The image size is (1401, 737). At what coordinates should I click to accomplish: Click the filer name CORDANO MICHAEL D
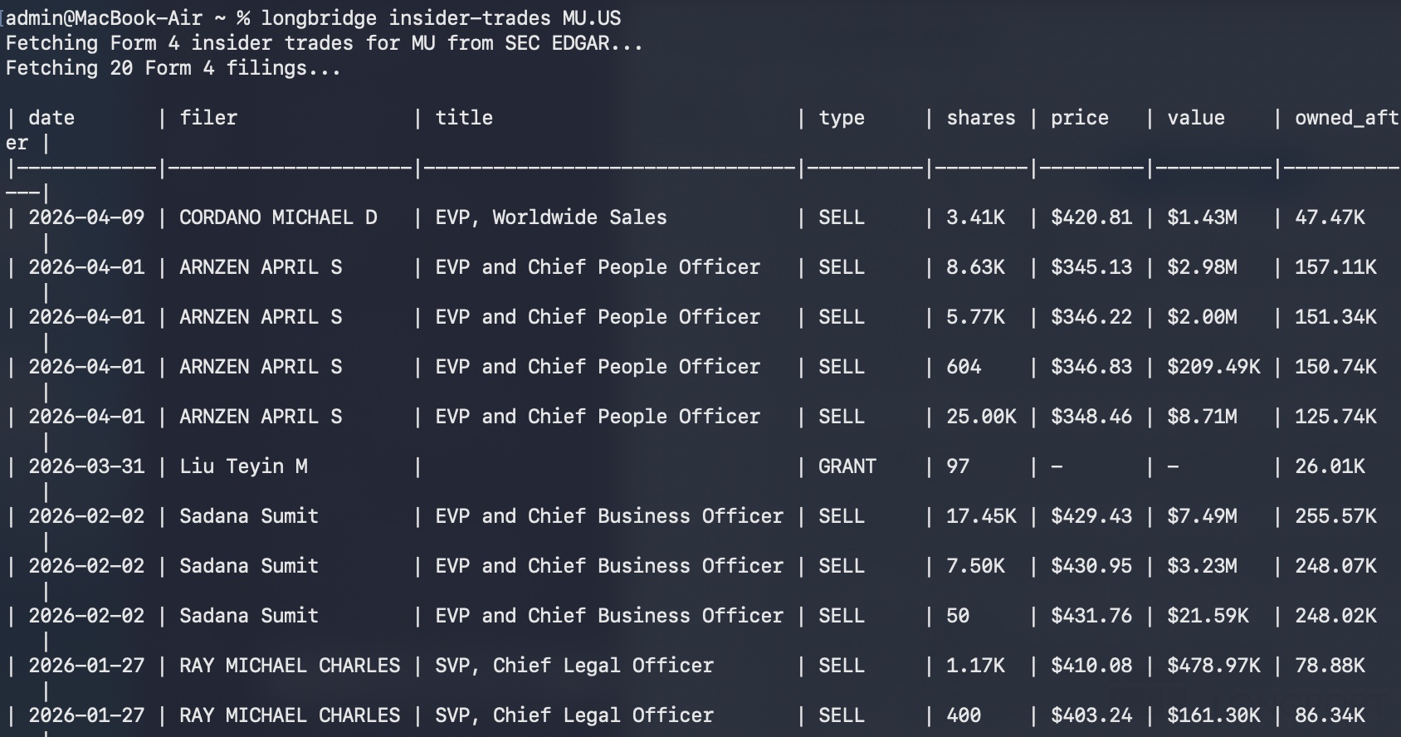pos(278,217)
